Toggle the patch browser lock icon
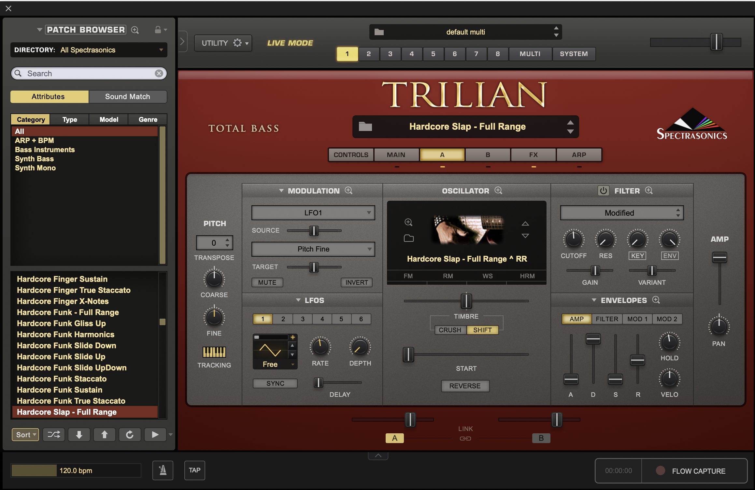The height and width of the screenshot is (490, 755). [x=158, y=30]
